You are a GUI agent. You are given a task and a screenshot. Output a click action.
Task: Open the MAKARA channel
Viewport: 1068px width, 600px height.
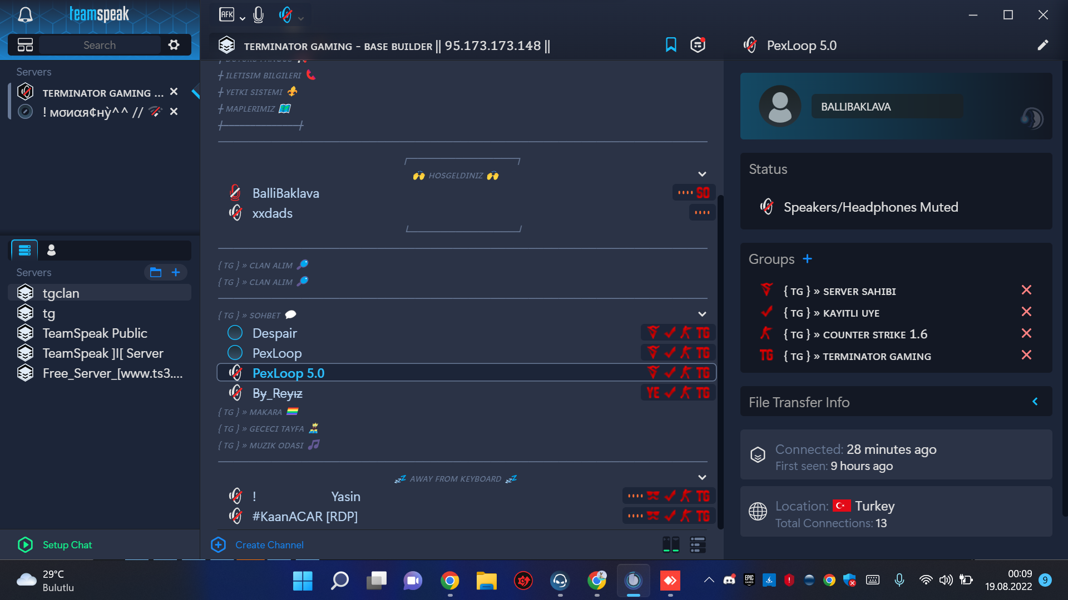(258, 412)
